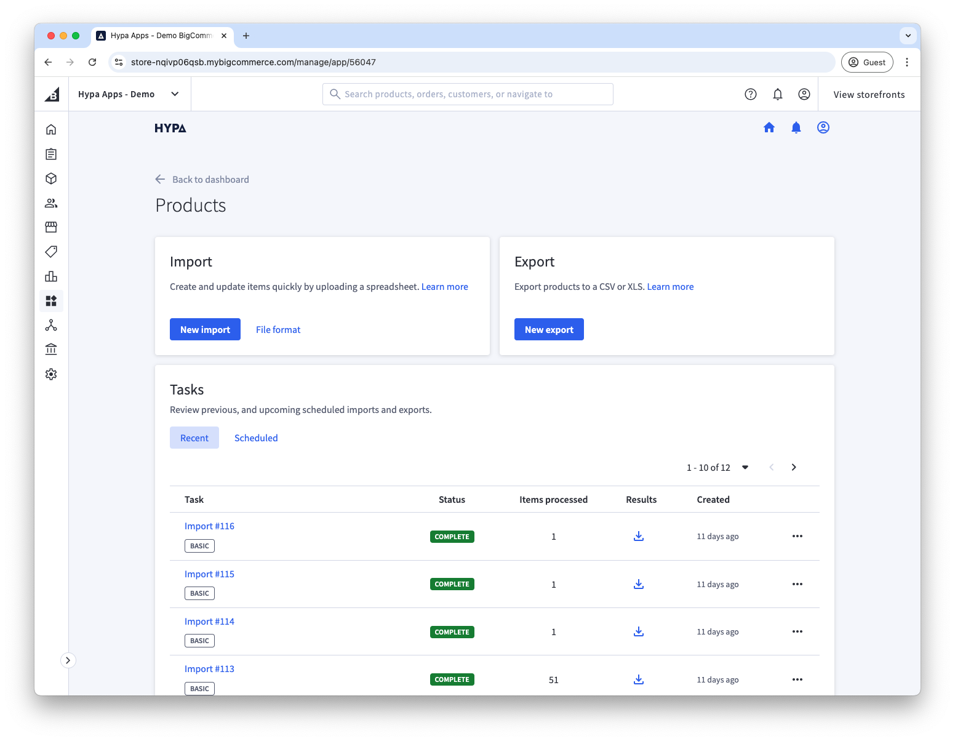Image resolution: width=955 pixels, height=741 pixels.
Task: Open Orders icon in left sidebar
Action: tap(51, 154)
